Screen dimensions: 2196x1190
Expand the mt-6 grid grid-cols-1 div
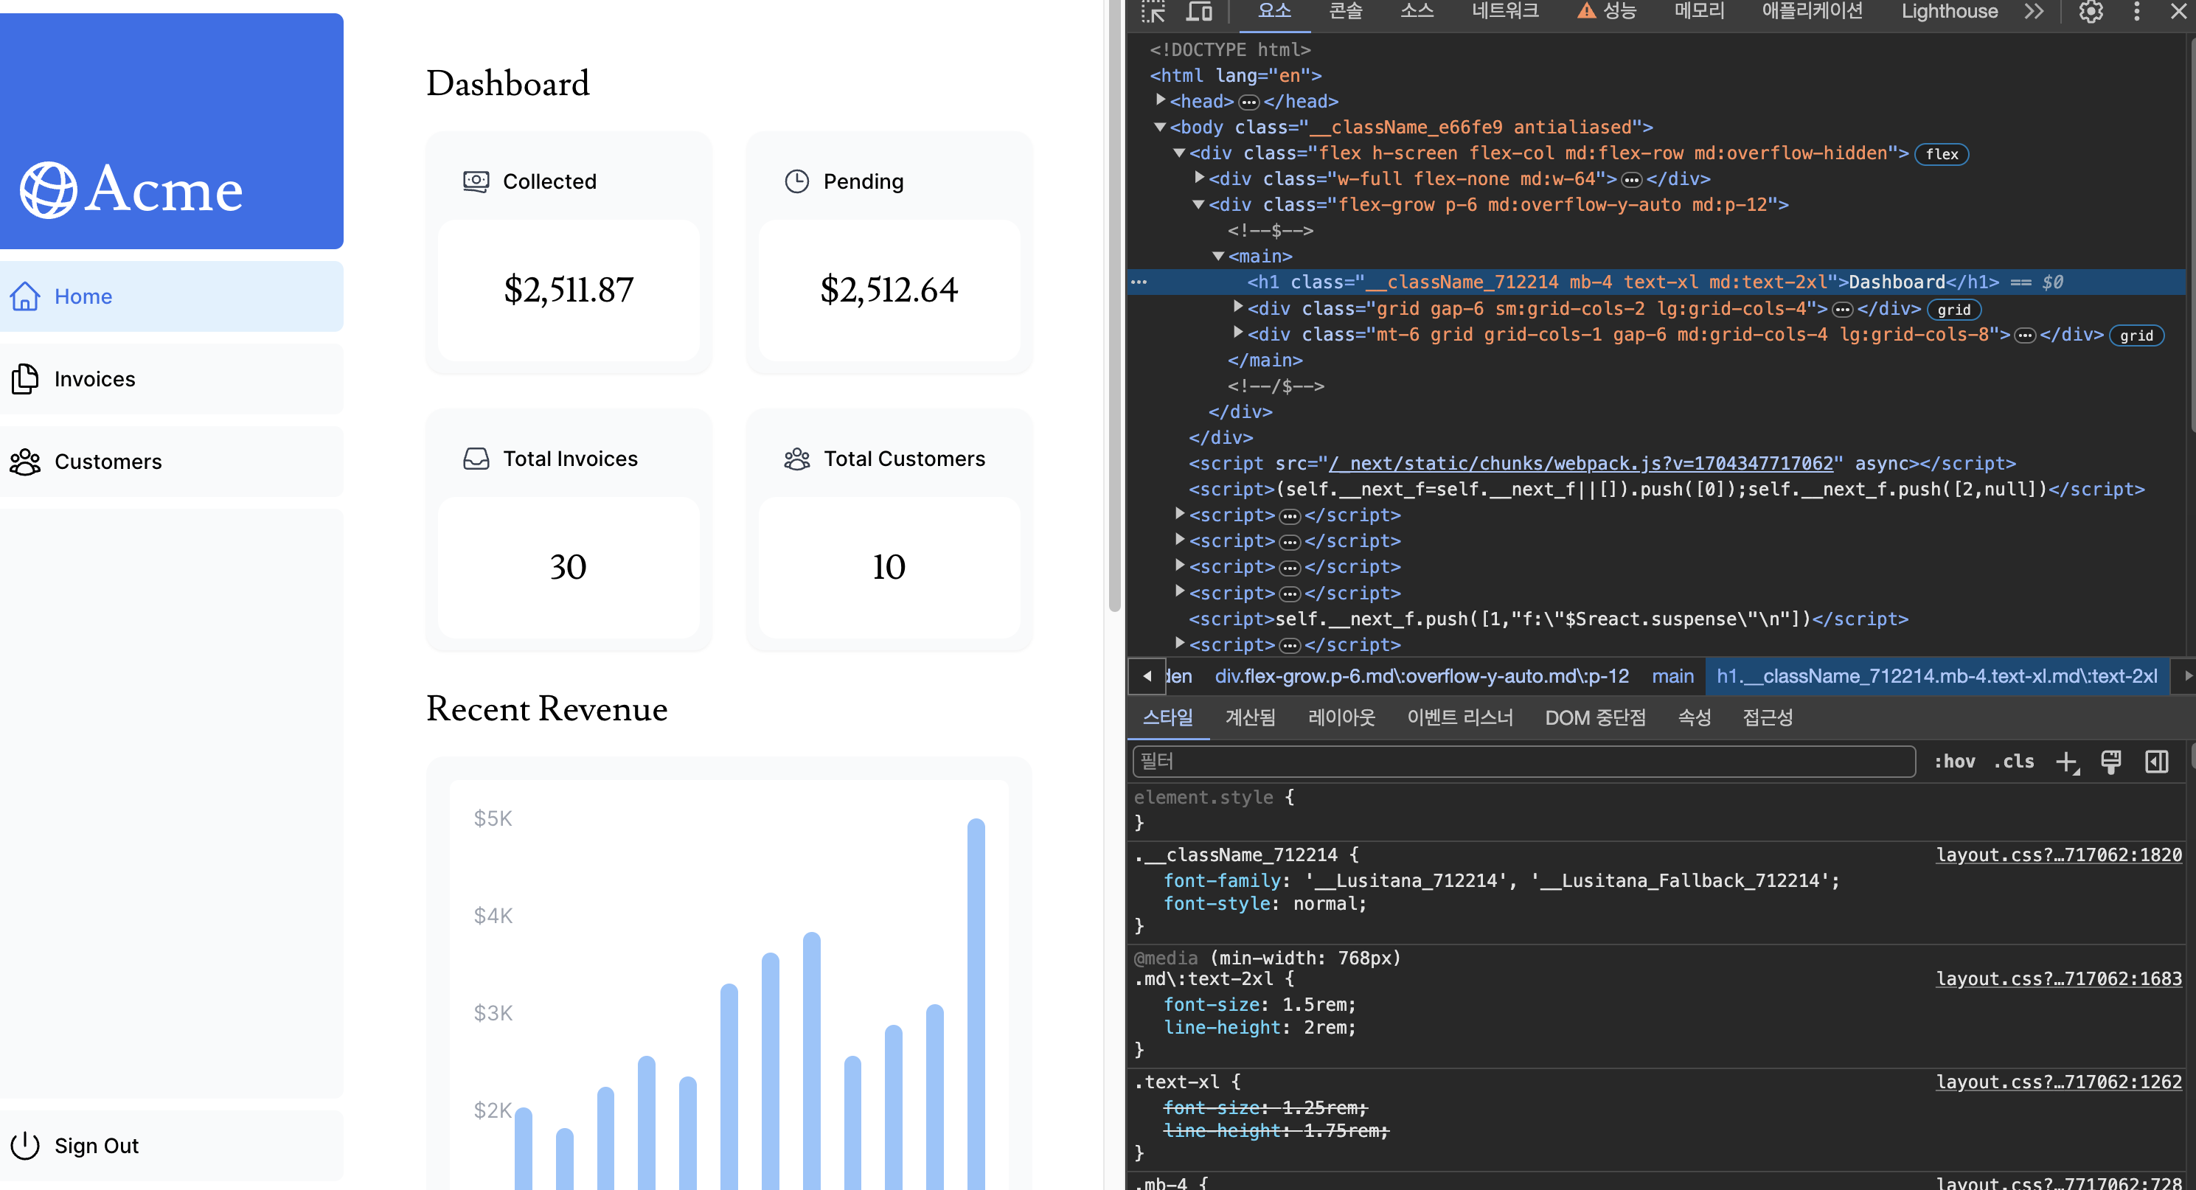point(1239,332)
